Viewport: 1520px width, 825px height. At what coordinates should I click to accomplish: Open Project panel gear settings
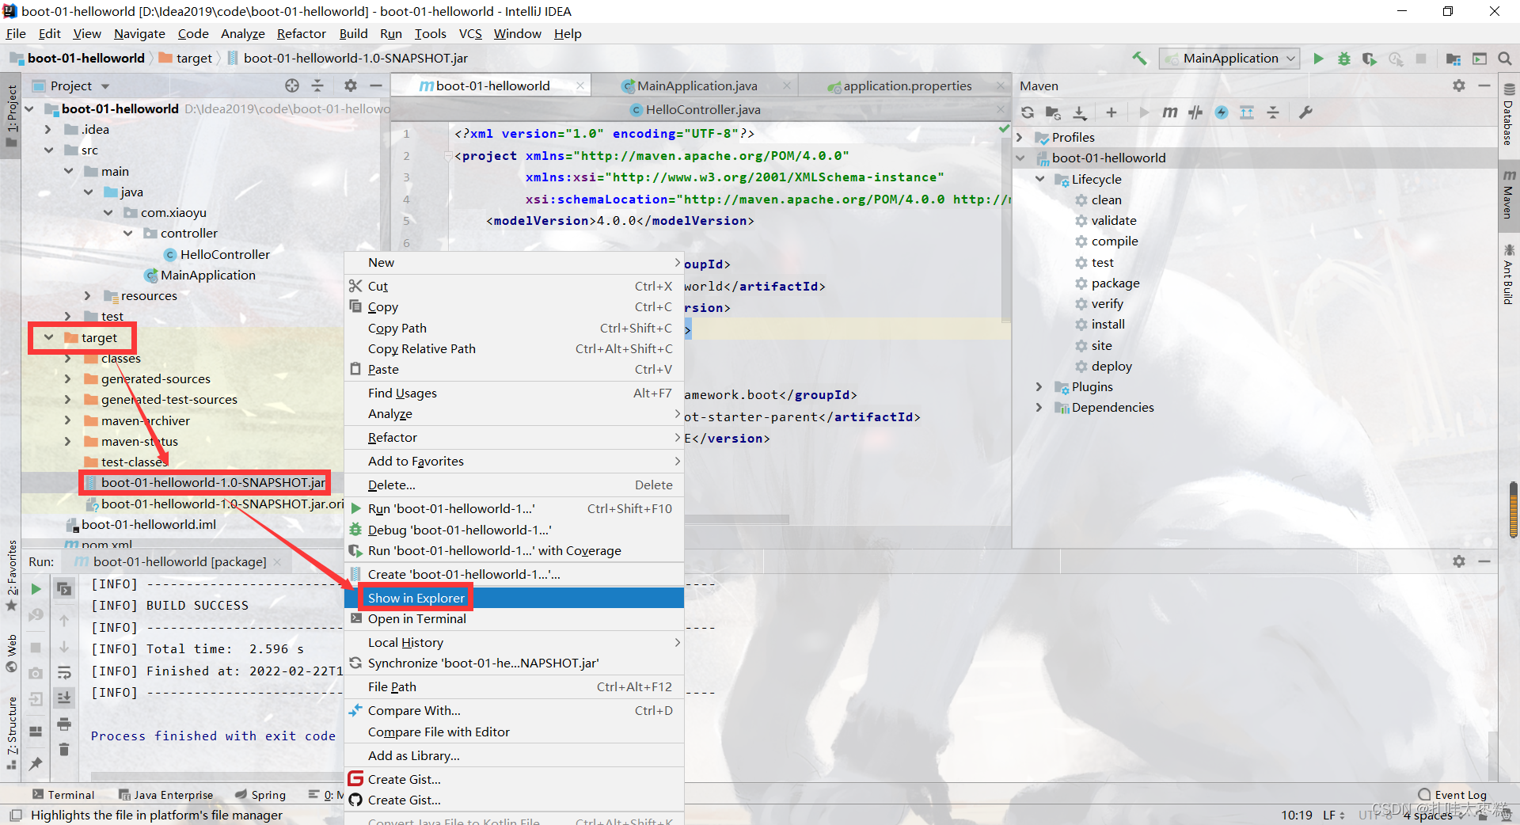(351, 86)
